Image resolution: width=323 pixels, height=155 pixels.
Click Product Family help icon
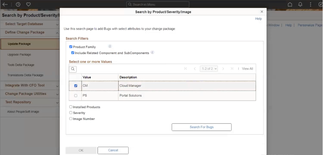click(110, 46)
